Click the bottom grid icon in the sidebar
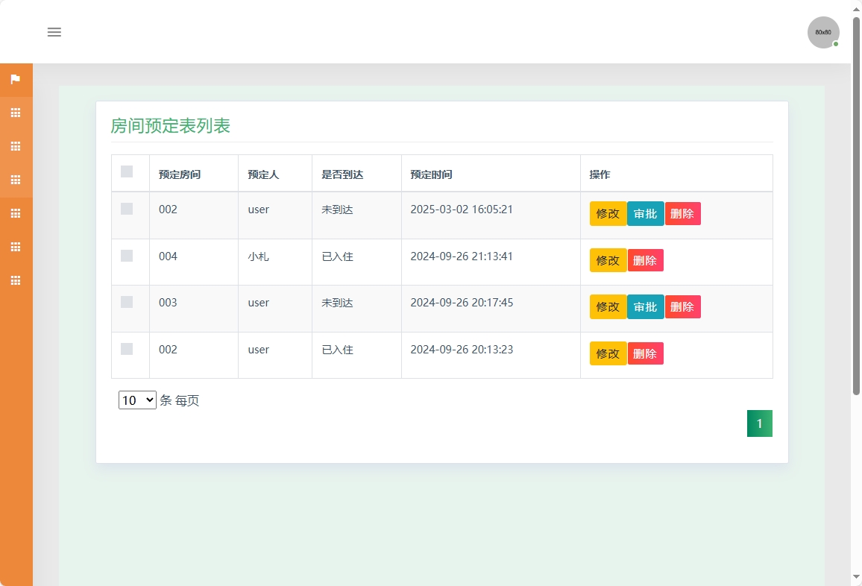Screen dimensions: 862x586 [x=16, y=280]
